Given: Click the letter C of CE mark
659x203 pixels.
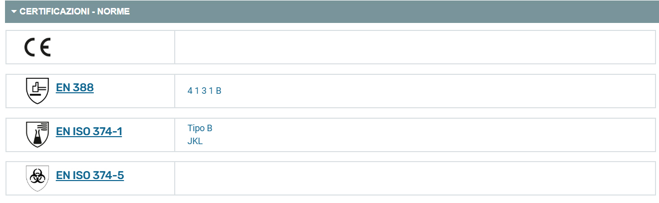Looking at the screenshot, I should pyautogui.click(x=30, y=47).
